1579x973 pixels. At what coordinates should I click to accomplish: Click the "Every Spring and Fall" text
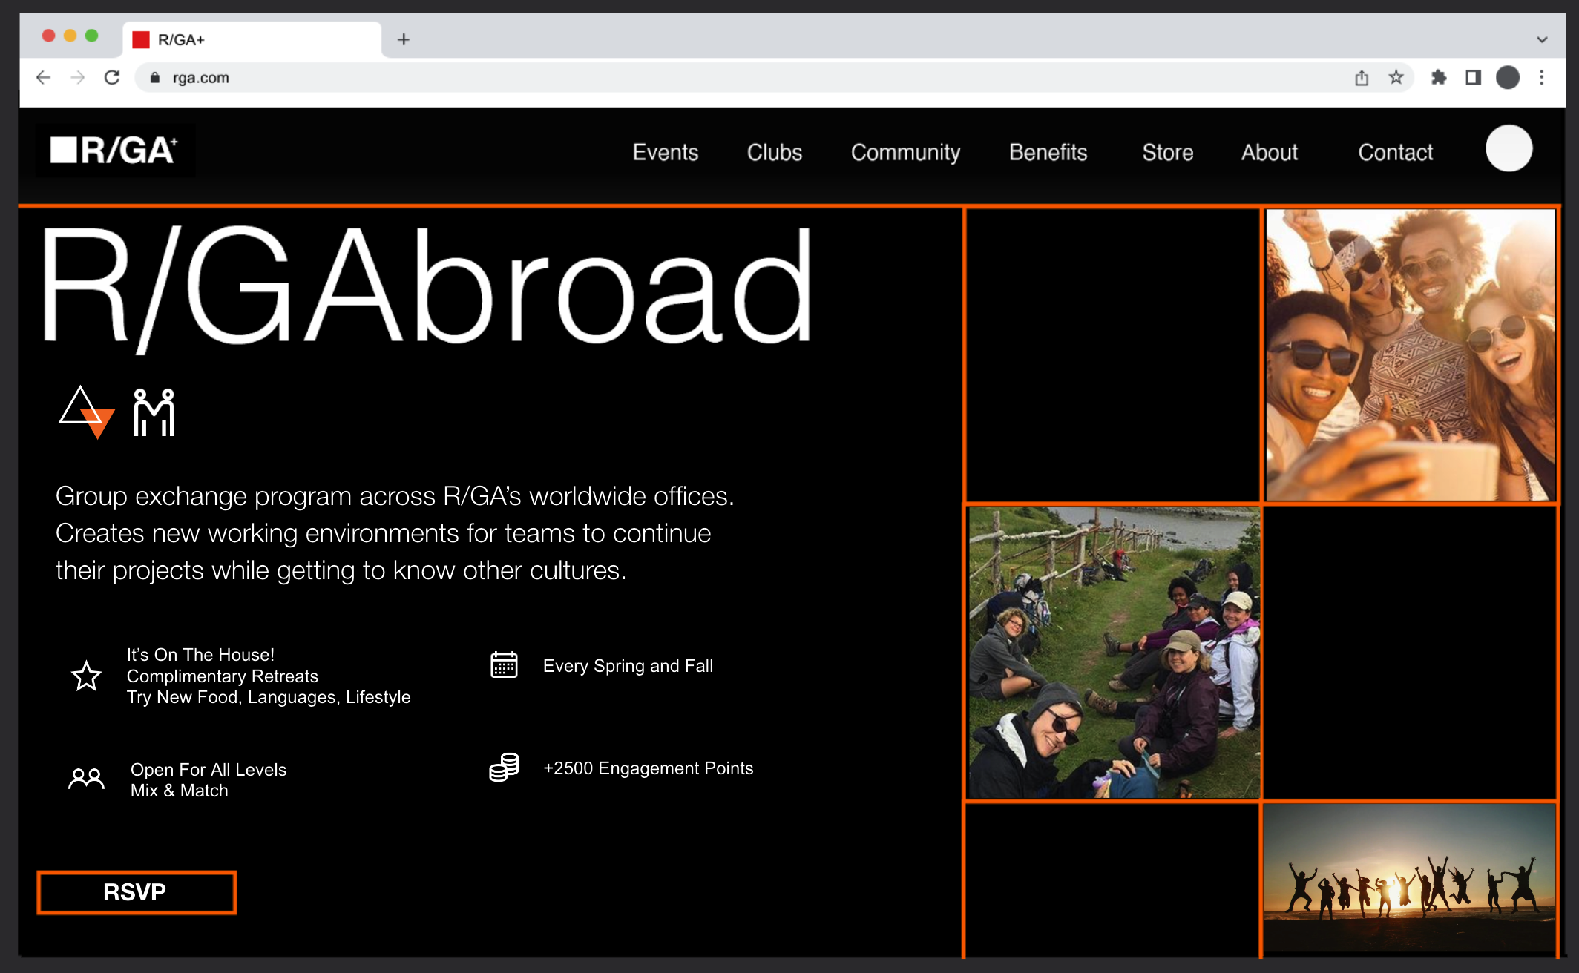628,666
